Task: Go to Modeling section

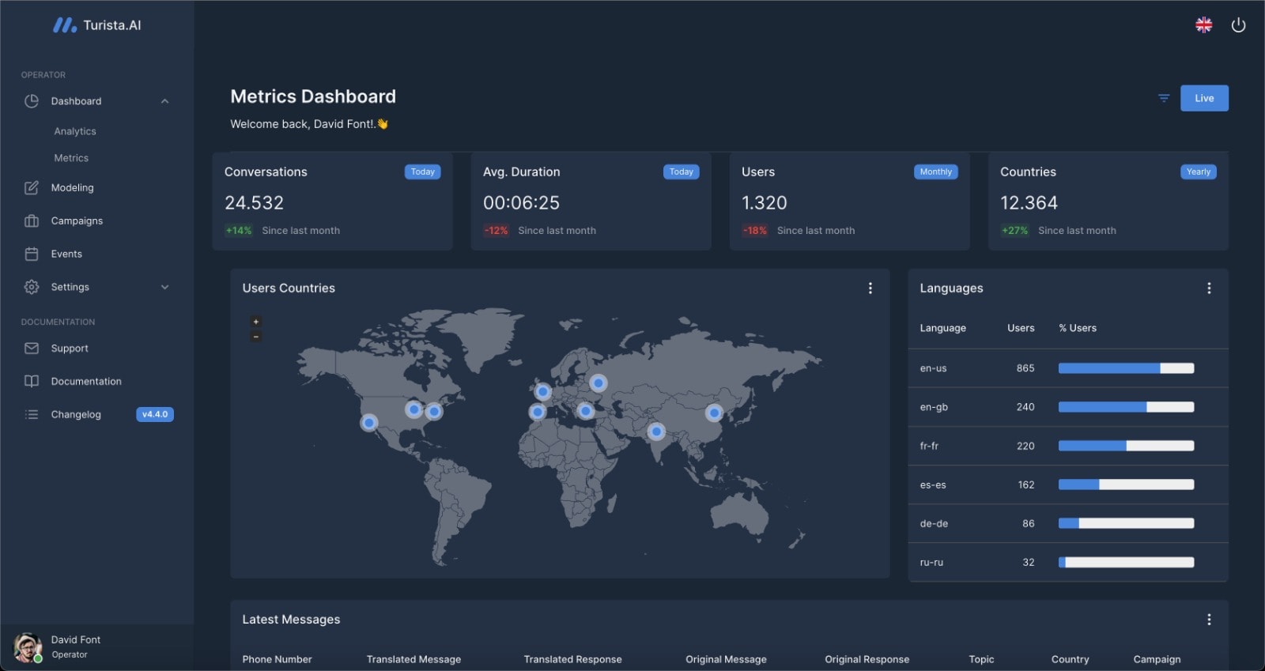Action: coord(72,187)
